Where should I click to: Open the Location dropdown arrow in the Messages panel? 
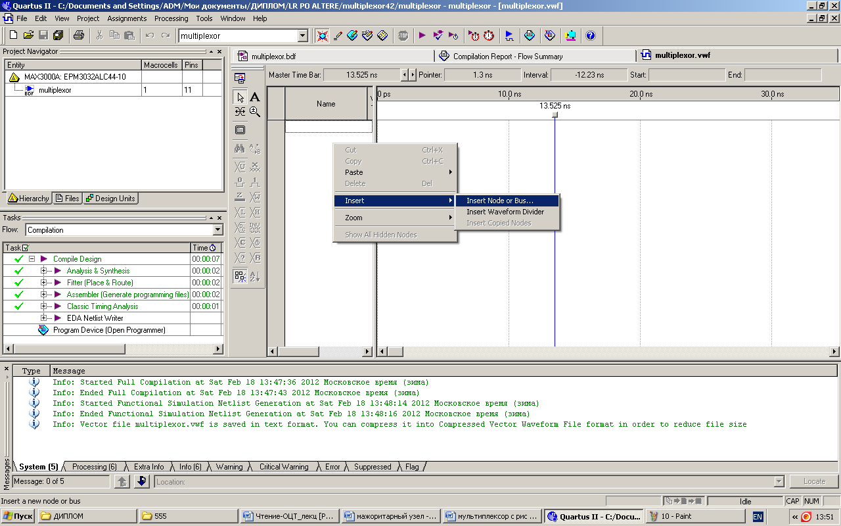click(x=779, y=482)
